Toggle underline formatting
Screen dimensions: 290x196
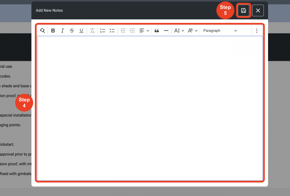tap(81, 31)
